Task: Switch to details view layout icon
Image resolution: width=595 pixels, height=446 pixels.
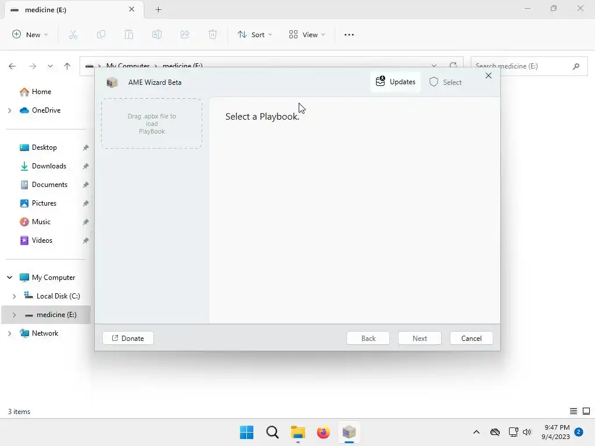Action: 574,411
